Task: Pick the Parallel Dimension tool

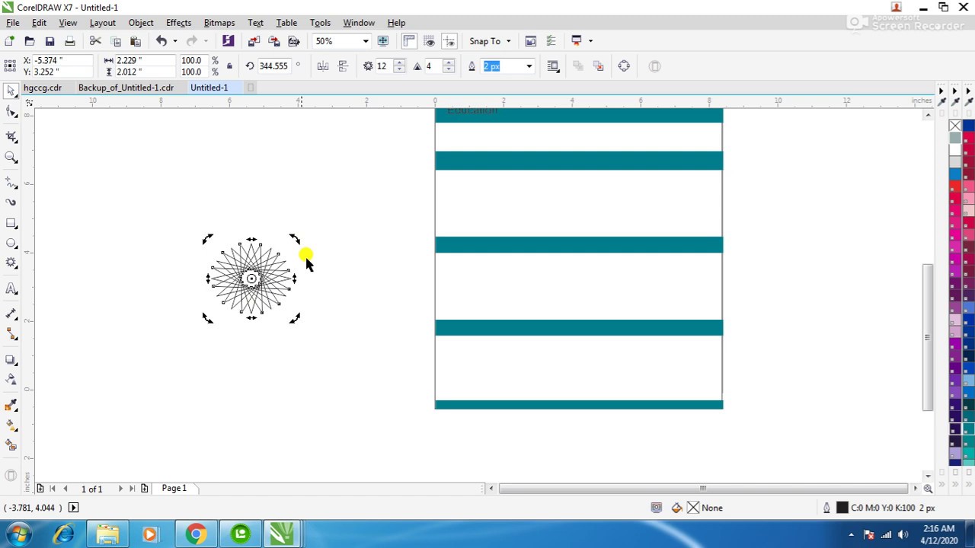Action: [11, 314]
